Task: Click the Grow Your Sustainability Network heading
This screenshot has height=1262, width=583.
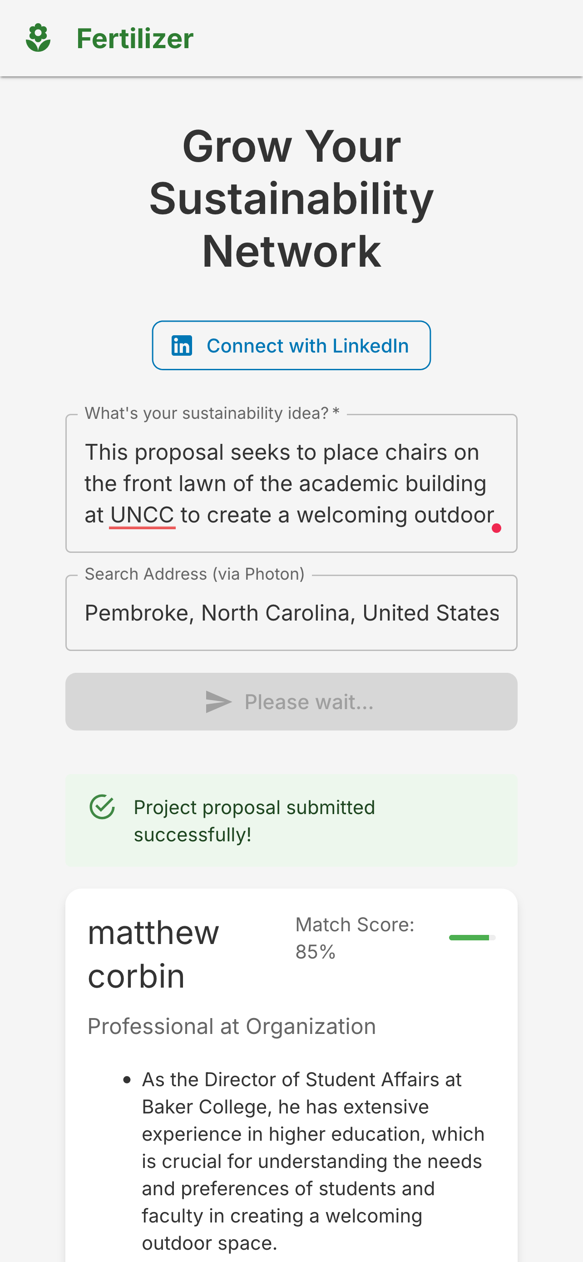Action: coord(291,199)
